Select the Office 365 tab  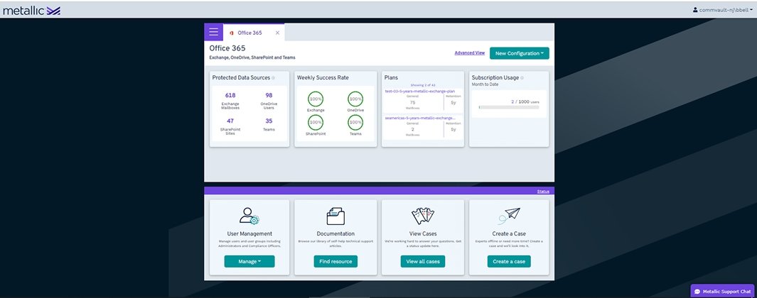click(254, 33)
